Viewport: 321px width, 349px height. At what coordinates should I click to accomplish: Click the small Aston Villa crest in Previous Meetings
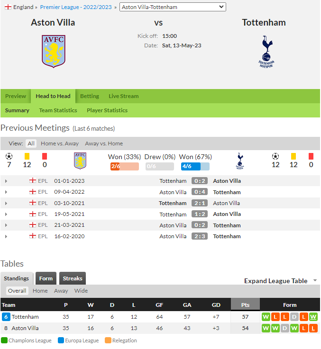click(80, 161)
